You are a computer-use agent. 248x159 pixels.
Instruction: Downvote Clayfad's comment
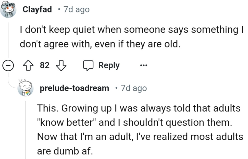(61, 66)
